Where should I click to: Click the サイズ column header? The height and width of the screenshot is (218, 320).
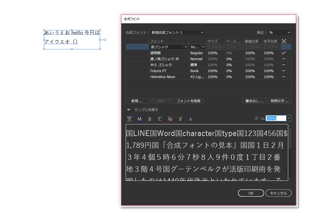(212, 41)
